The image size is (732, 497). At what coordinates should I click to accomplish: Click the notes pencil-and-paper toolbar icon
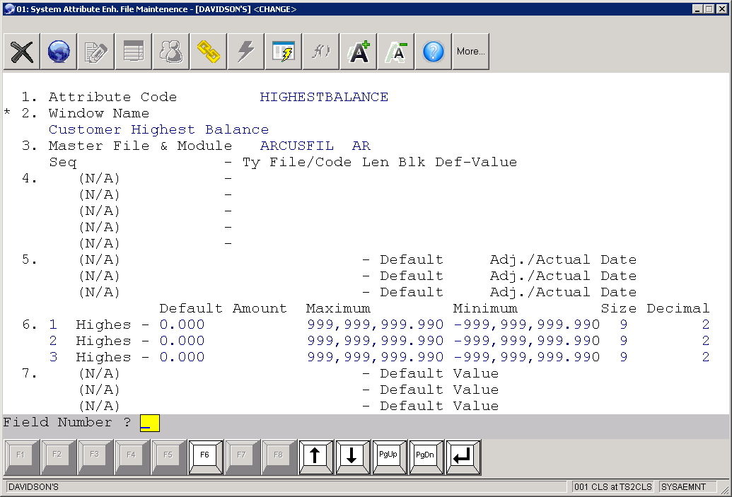pos(96,52)
